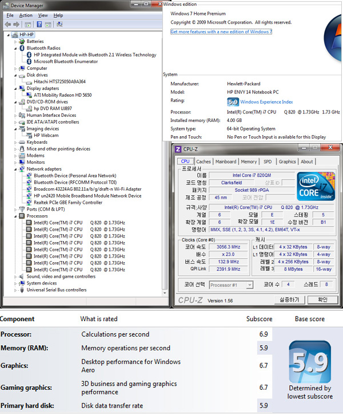The image size is (343, 415).
Task: Expand the IDE ATA/ATAPI controllers node
Action: coord(15,122)
